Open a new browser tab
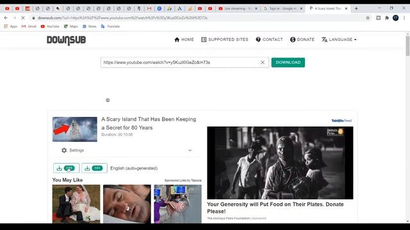This screenshot has width=410, height=230. click(356, 8)
